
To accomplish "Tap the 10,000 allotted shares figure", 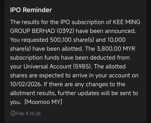I will (116, 40).
